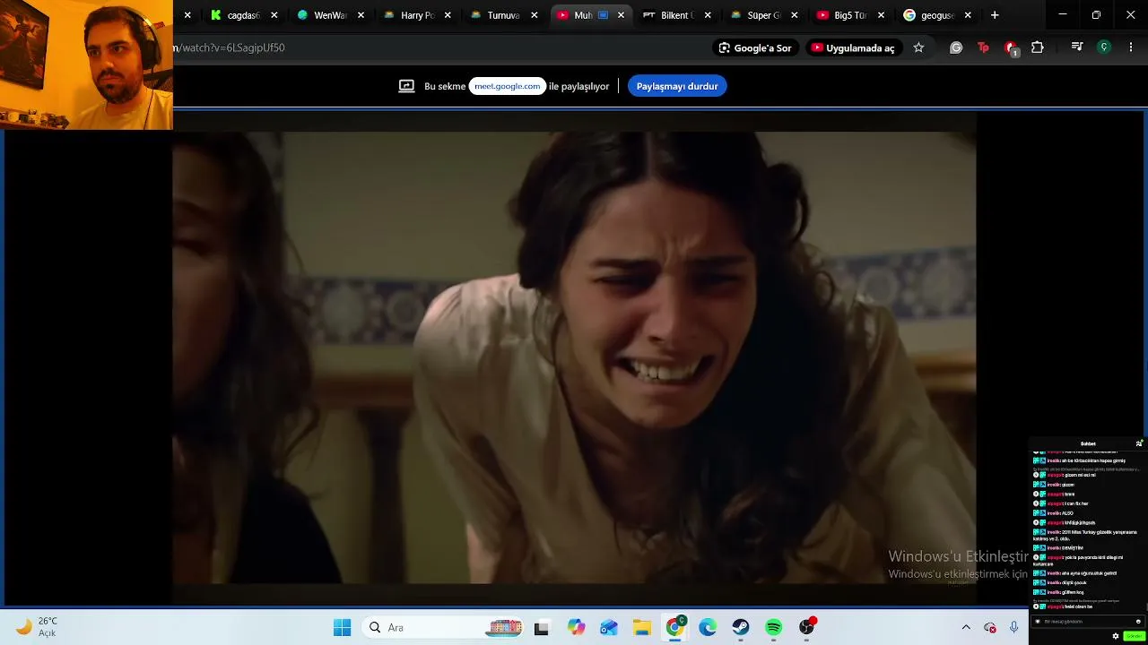Open chat settings gear icon
The image size is (1148, 645).
coord(1116,636)
